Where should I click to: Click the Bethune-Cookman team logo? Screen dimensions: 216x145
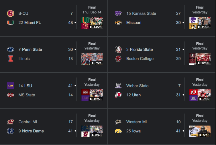point(11,13)
